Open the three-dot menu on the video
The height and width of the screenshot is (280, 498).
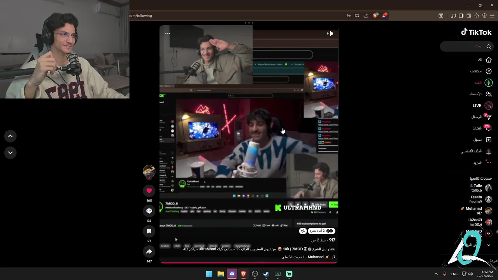point(168,33)
